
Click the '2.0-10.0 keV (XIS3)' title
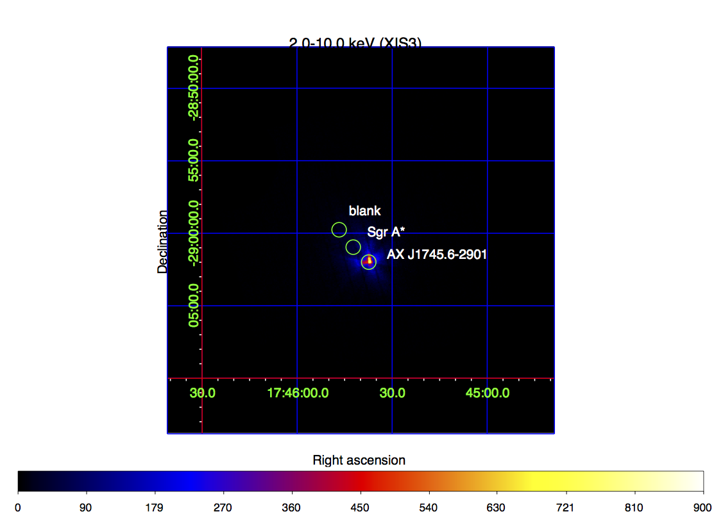pos(355,42)
